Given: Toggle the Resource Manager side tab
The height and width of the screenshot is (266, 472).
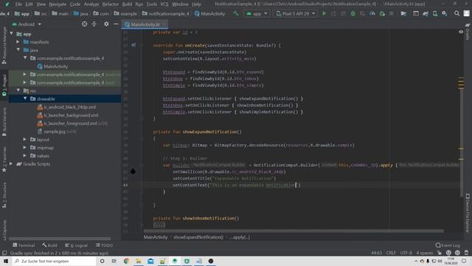Looking at the screenshot, I should 4,45.
